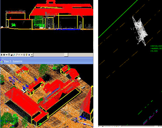Click the green coordinate readout text
The image size is (162, 128).
(156, 49)
